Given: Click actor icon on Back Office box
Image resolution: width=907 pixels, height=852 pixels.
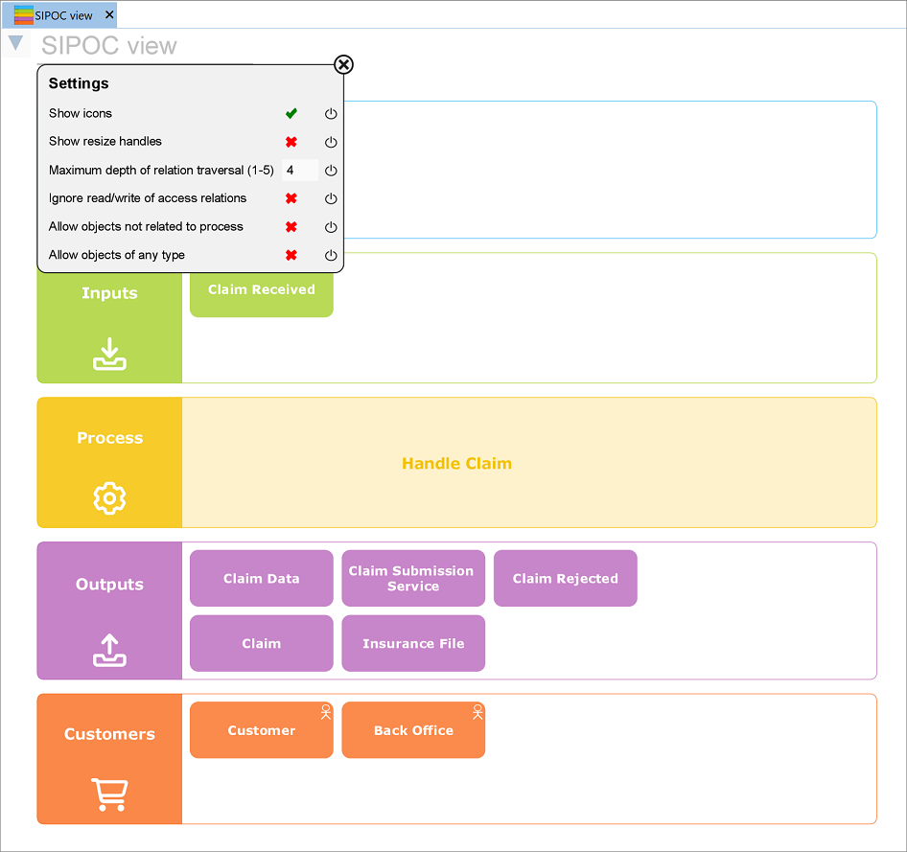Looking at the screenshot, I should 477,712.
